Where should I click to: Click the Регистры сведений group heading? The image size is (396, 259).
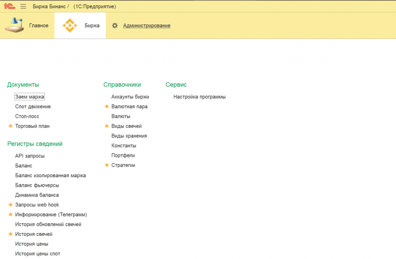(x=35, y=144)
